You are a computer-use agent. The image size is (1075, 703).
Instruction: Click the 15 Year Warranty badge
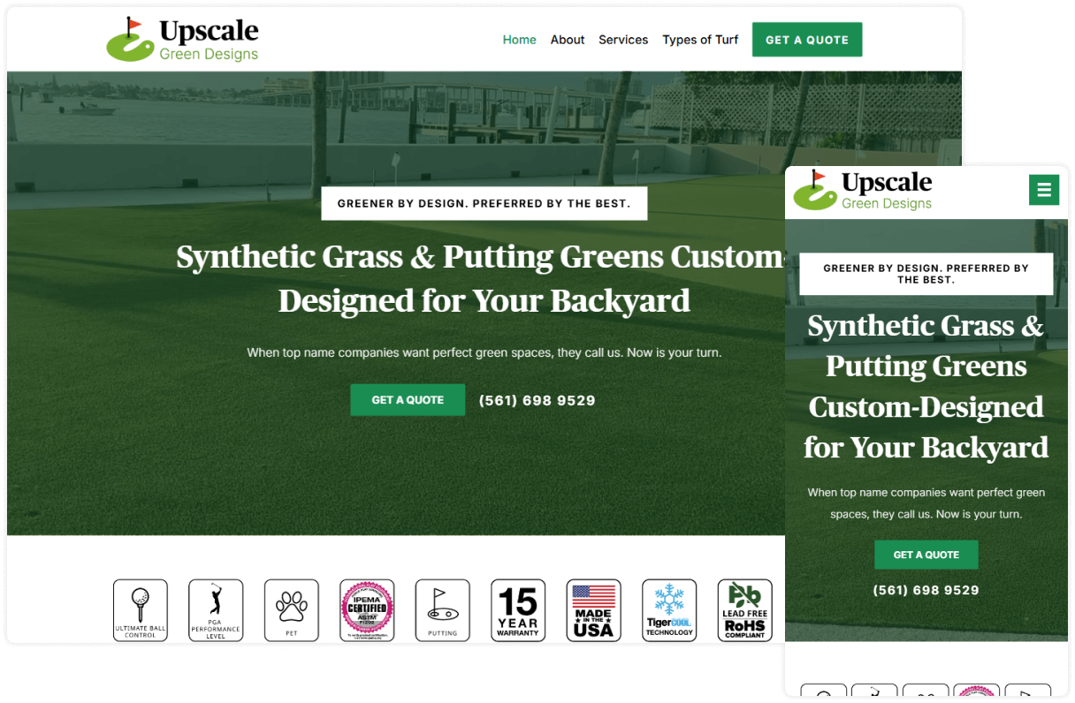518,609
